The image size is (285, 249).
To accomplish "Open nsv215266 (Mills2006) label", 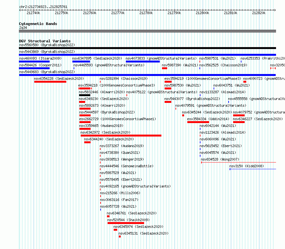I will pos(120,193).
